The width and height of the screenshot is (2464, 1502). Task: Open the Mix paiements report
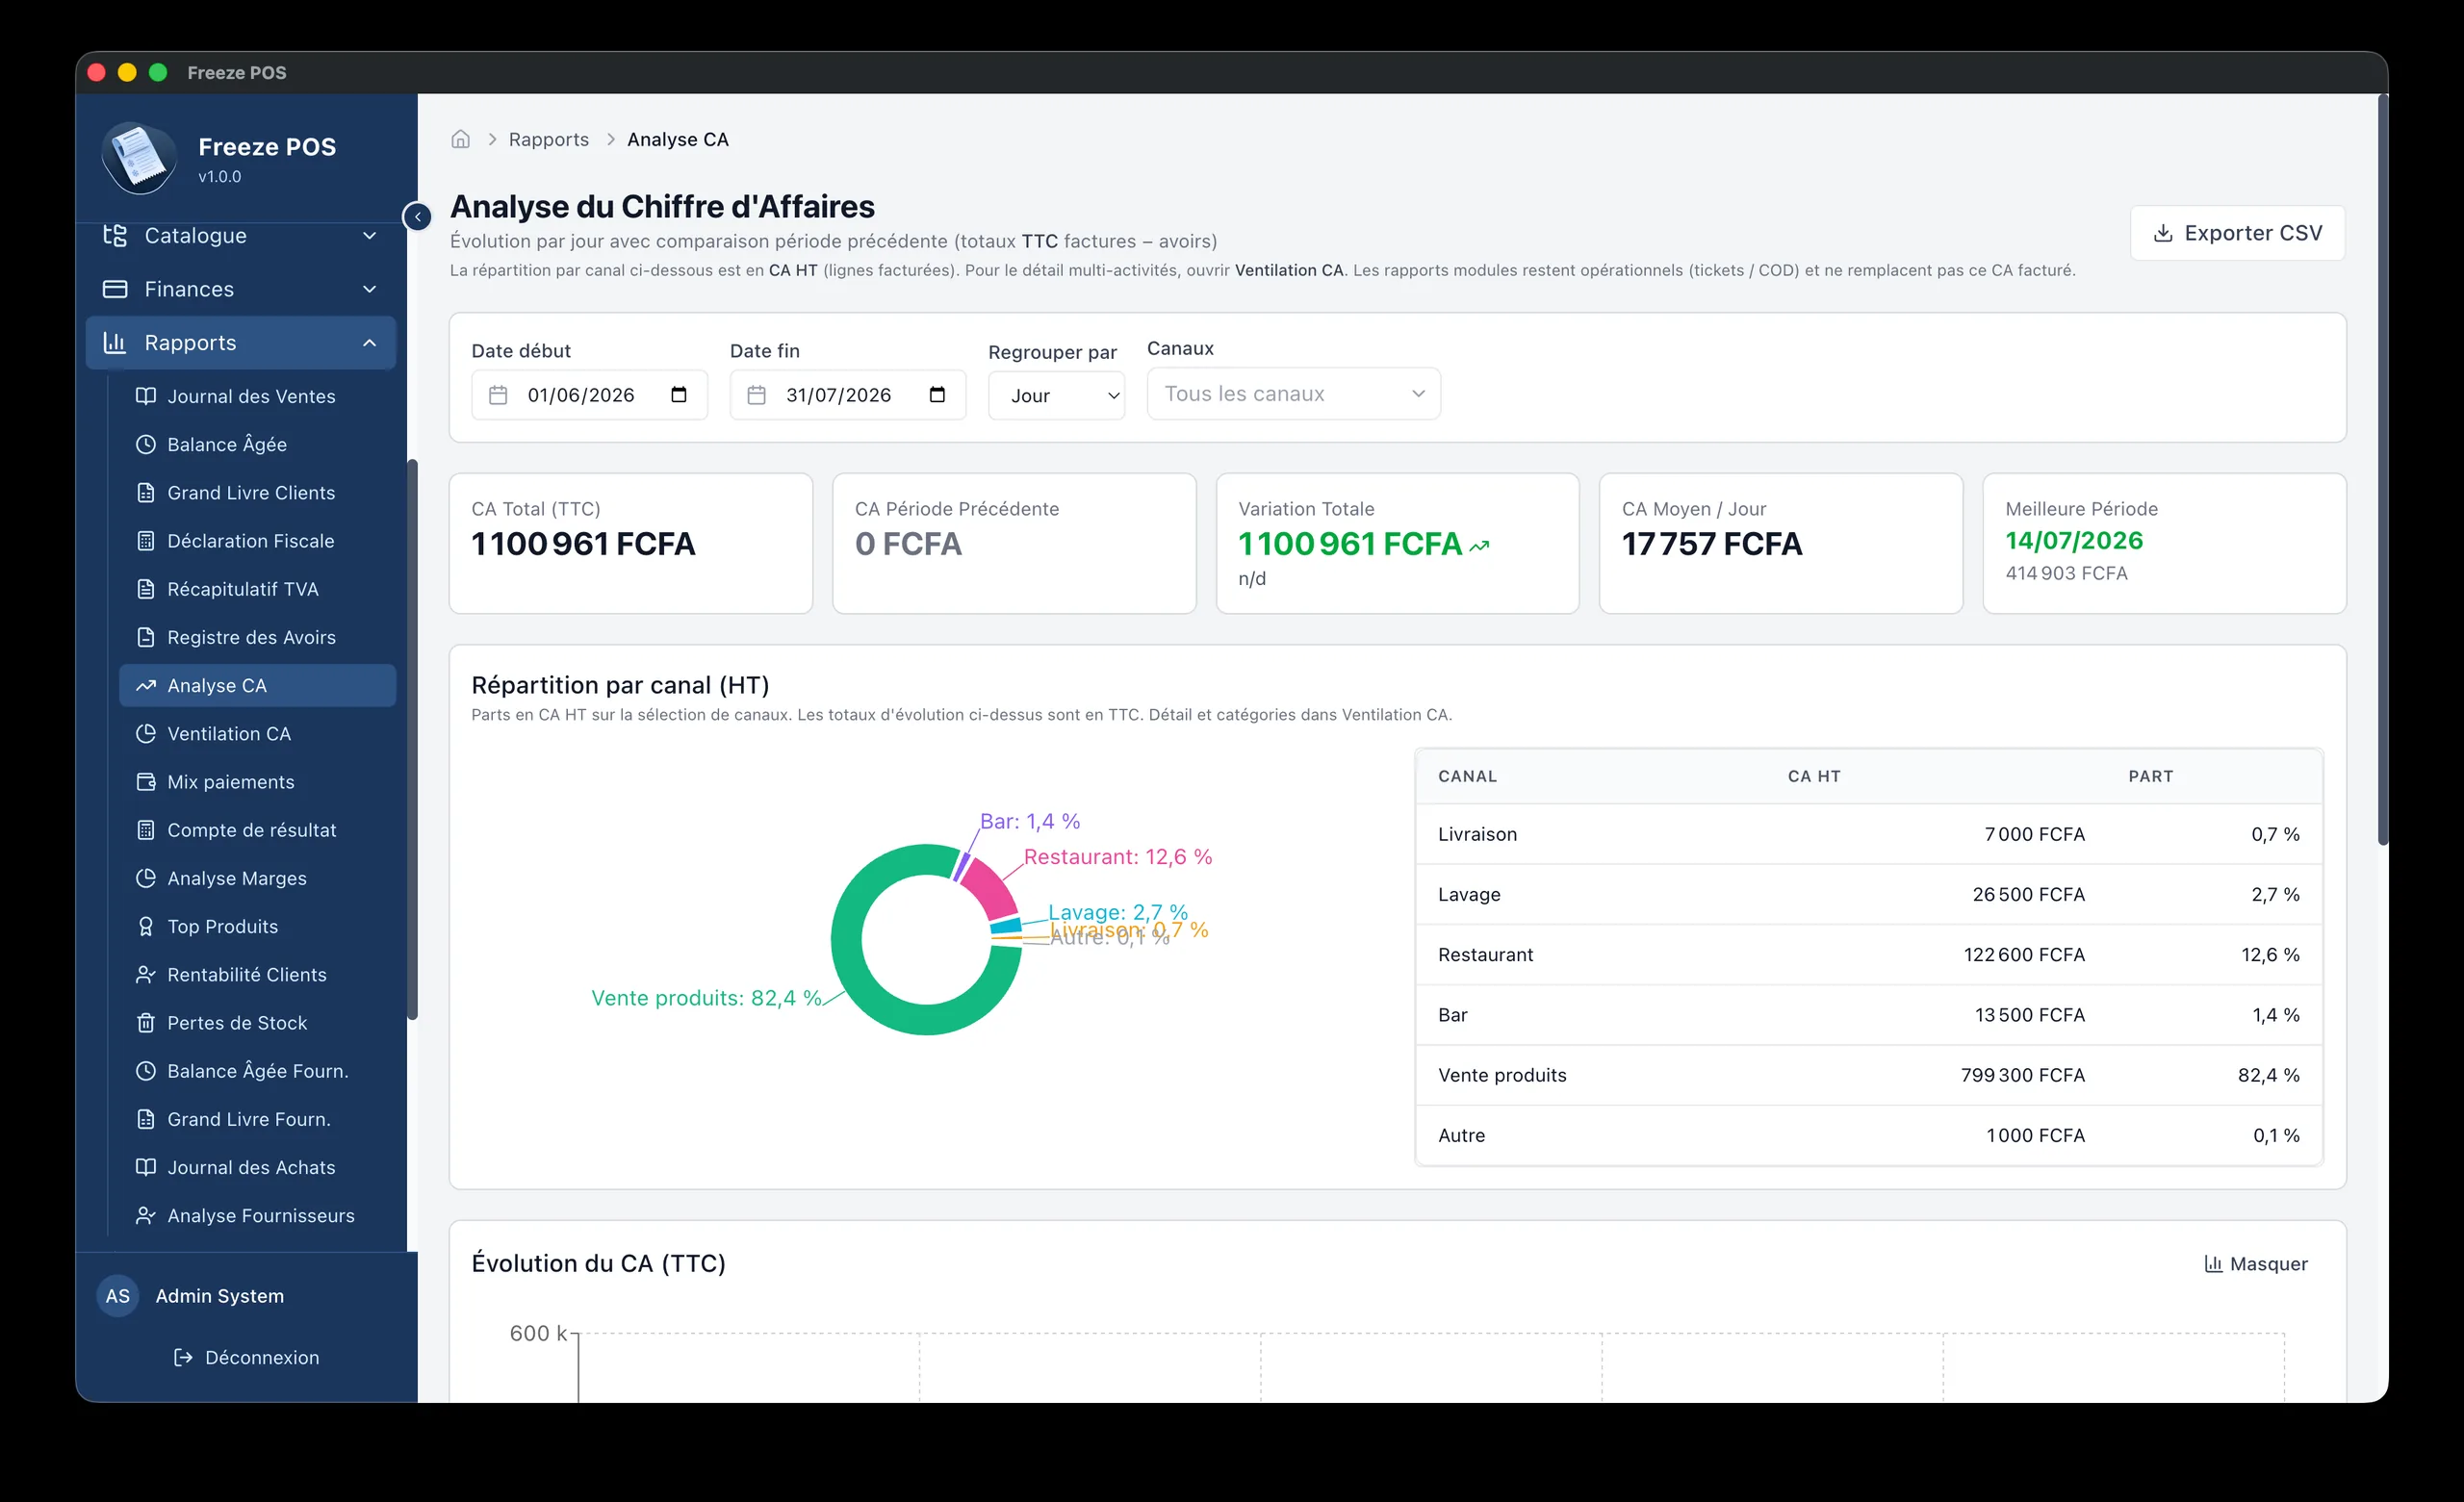(x=257, y=782)
